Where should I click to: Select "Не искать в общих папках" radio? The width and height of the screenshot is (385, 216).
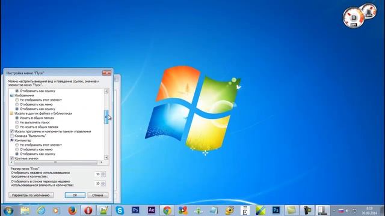coord(17,127)
